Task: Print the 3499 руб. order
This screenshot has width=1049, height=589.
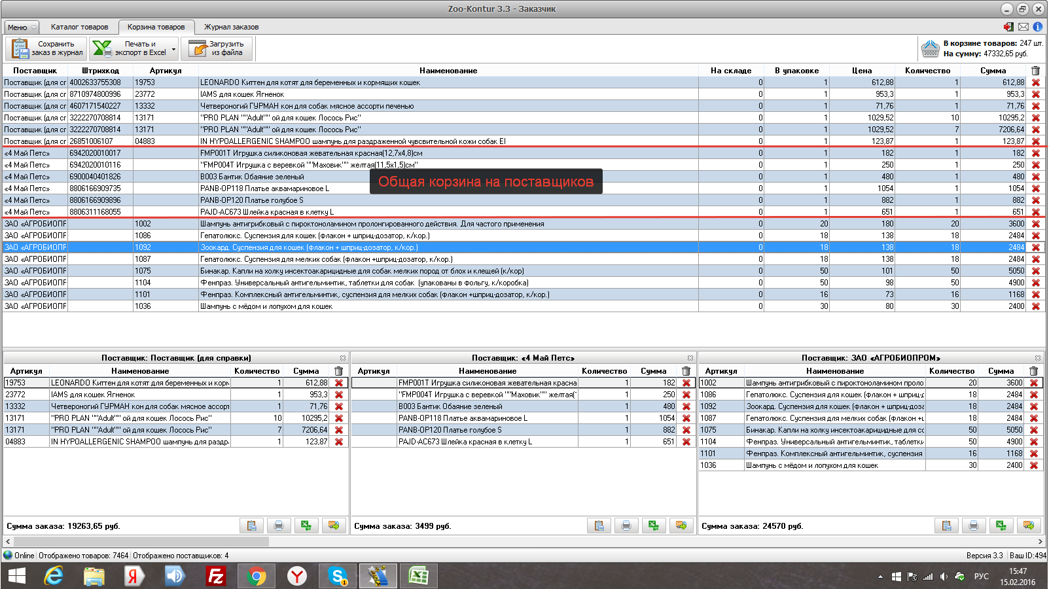Action: point(626,526)
